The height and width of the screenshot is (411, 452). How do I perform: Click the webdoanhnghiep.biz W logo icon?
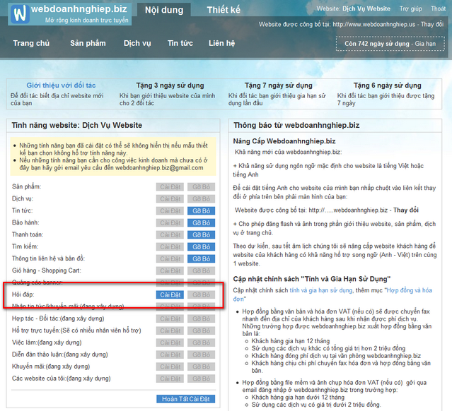click(x=20, y=13)
